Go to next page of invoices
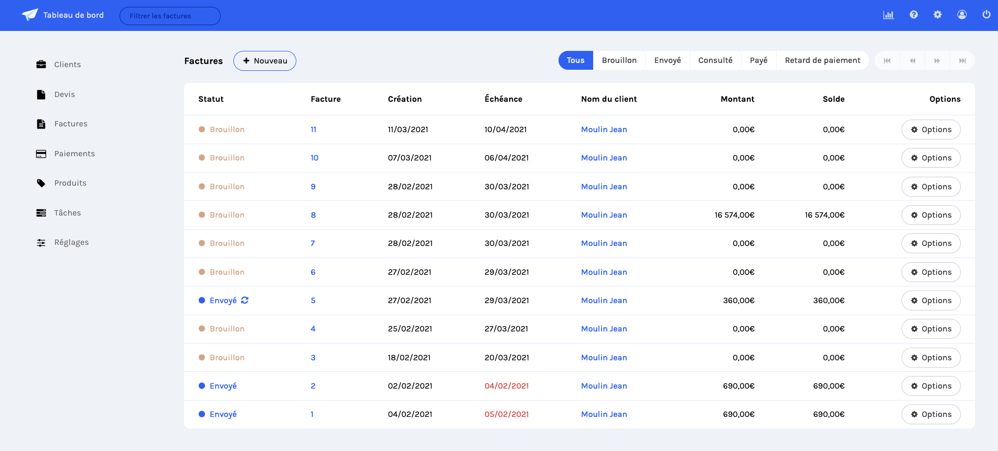 937,60
